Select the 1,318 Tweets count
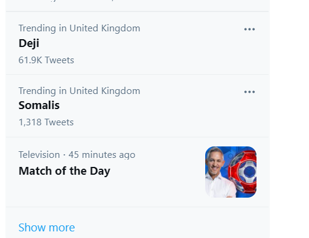The image size is (309, 238). click(x=46, y=122)
